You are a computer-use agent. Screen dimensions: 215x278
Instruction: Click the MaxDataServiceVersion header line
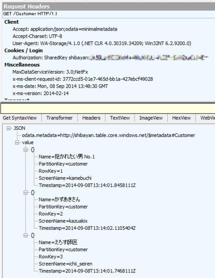tap(50, 72)
